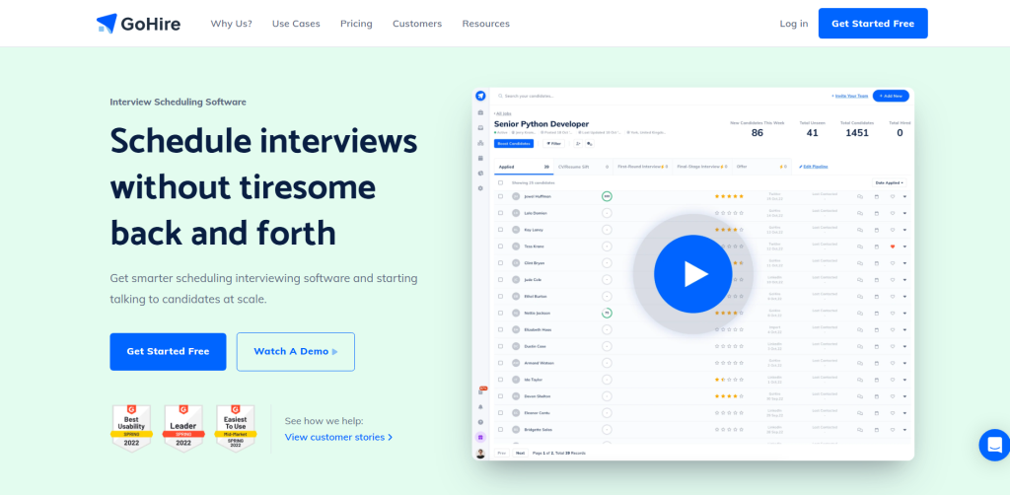
Task: Click the Easiest To Use badge
Action: [x=235, y=428]
